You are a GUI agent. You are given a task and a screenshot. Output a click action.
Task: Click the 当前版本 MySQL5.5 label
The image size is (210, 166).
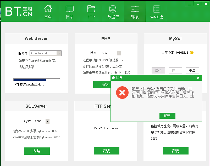[175, 53]
